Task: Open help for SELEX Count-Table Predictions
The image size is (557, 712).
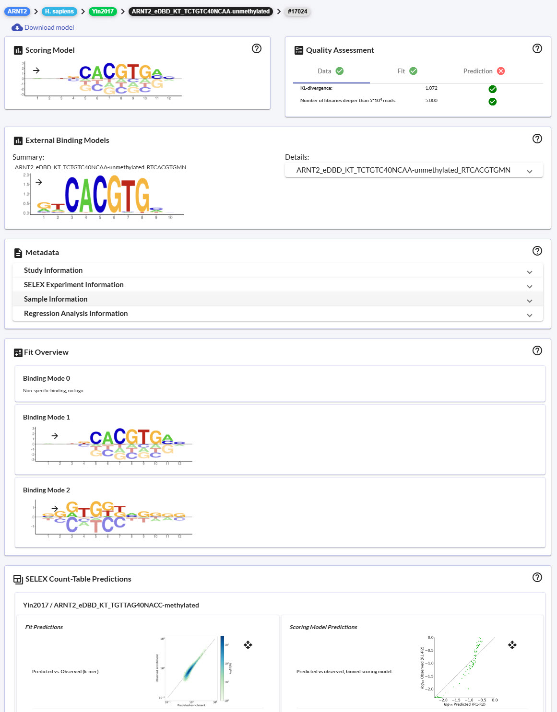Action: point(537,577)
